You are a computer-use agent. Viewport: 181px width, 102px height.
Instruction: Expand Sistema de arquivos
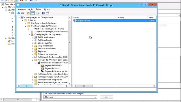pos(32,54)
